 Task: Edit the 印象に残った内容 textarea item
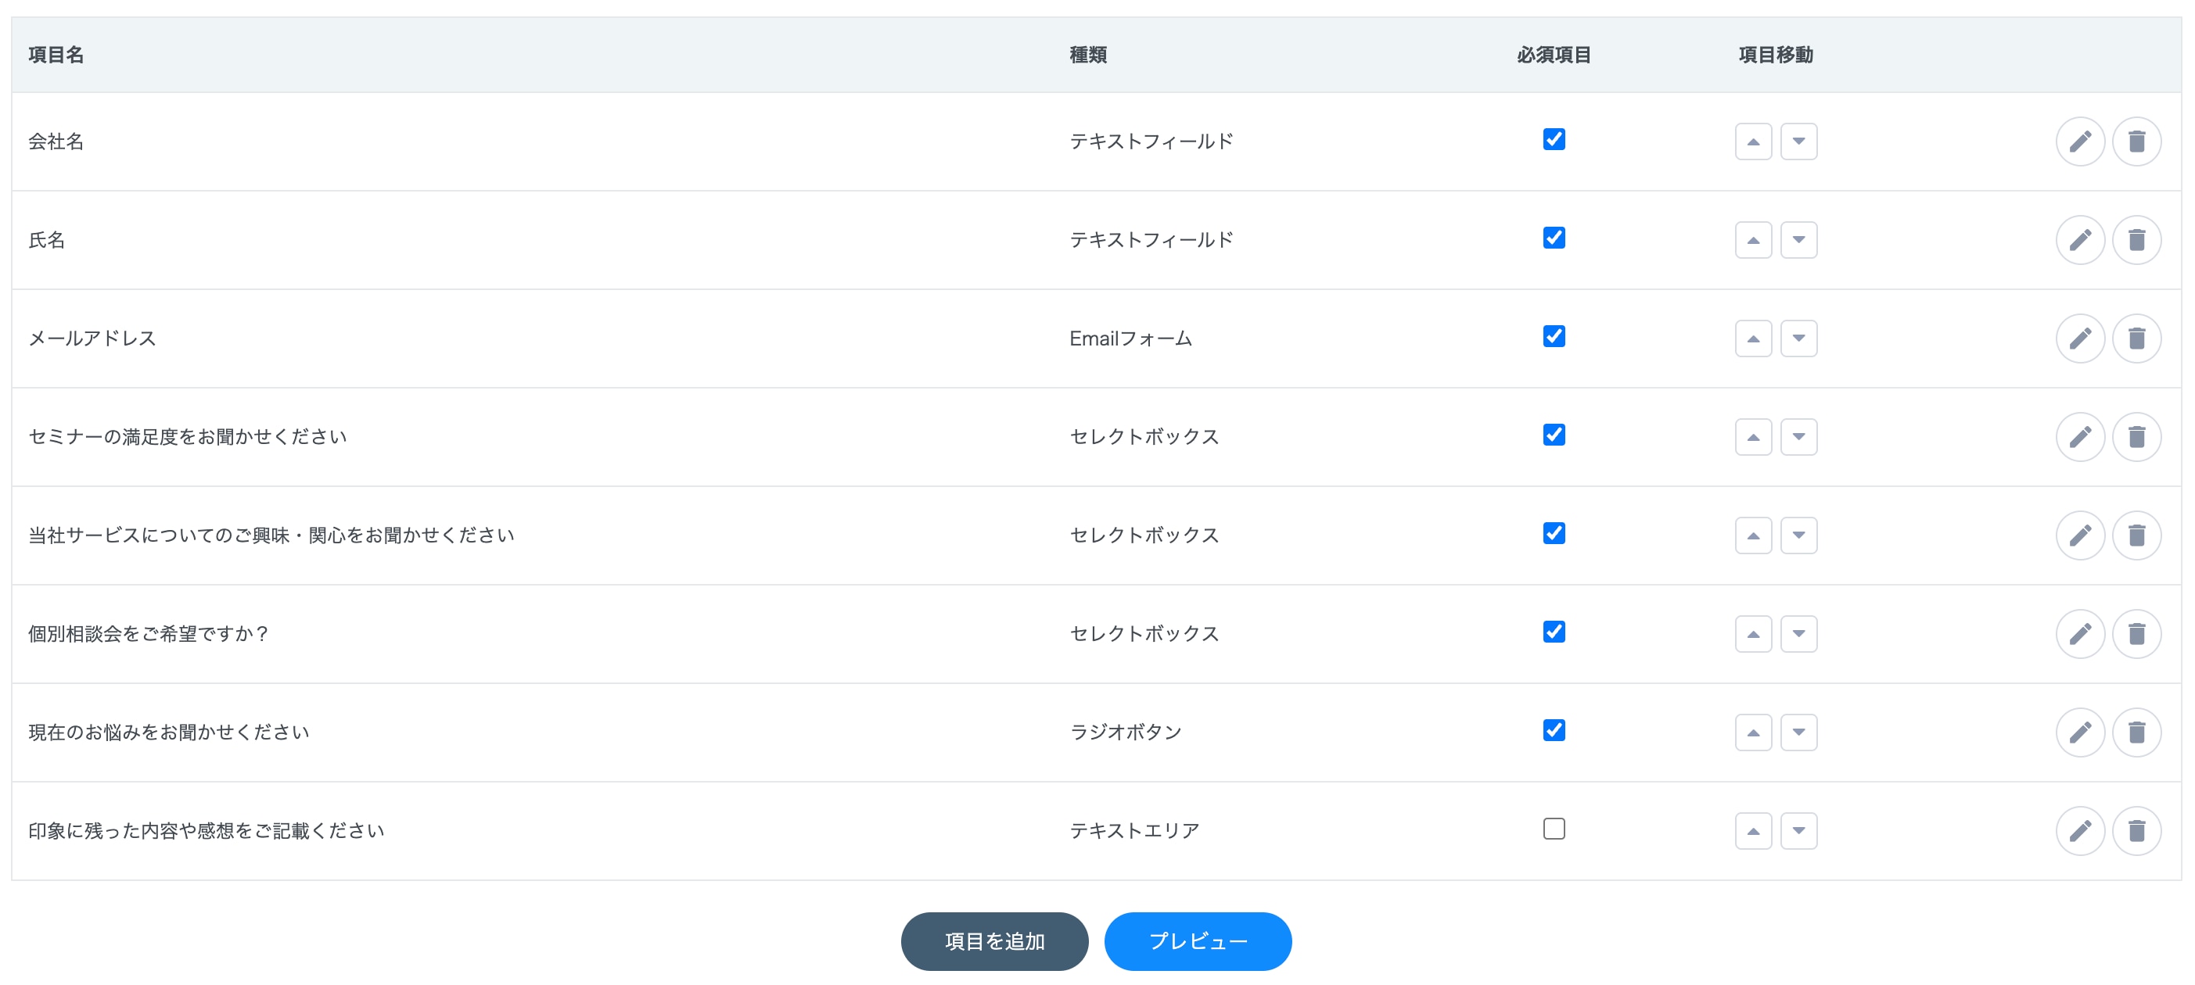2080,831
